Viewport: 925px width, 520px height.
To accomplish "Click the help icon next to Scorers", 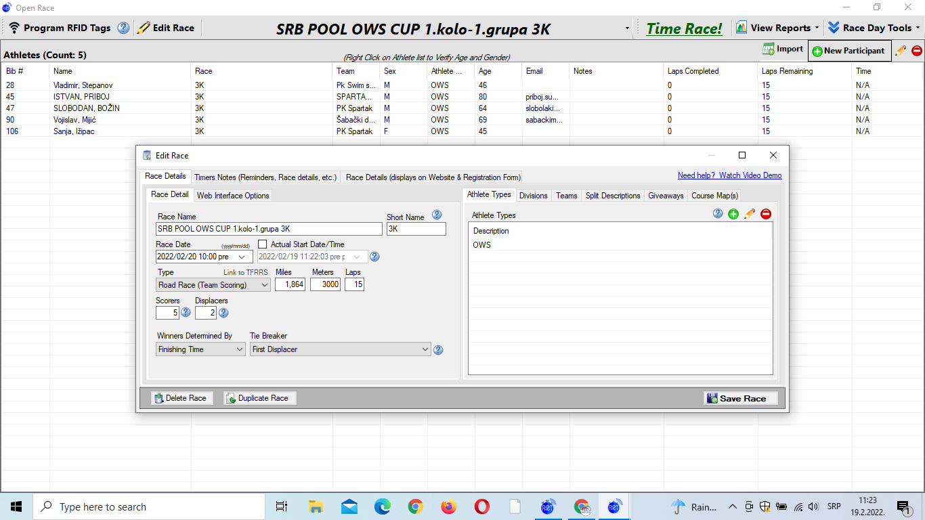I will 186,312.
